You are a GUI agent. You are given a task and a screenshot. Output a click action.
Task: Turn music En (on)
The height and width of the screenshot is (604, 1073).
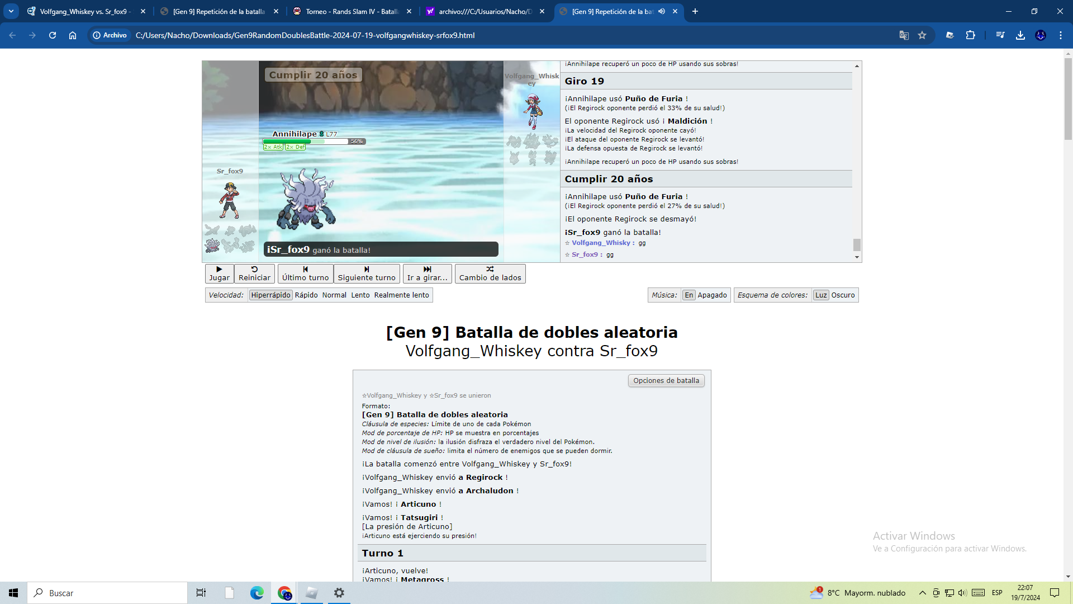pyautogui.click(x=689, y=295)
